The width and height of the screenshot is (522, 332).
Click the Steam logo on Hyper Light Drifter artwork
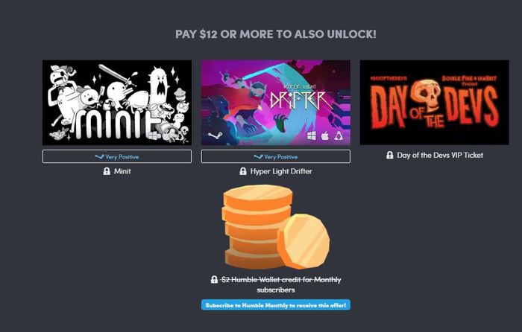216,135
